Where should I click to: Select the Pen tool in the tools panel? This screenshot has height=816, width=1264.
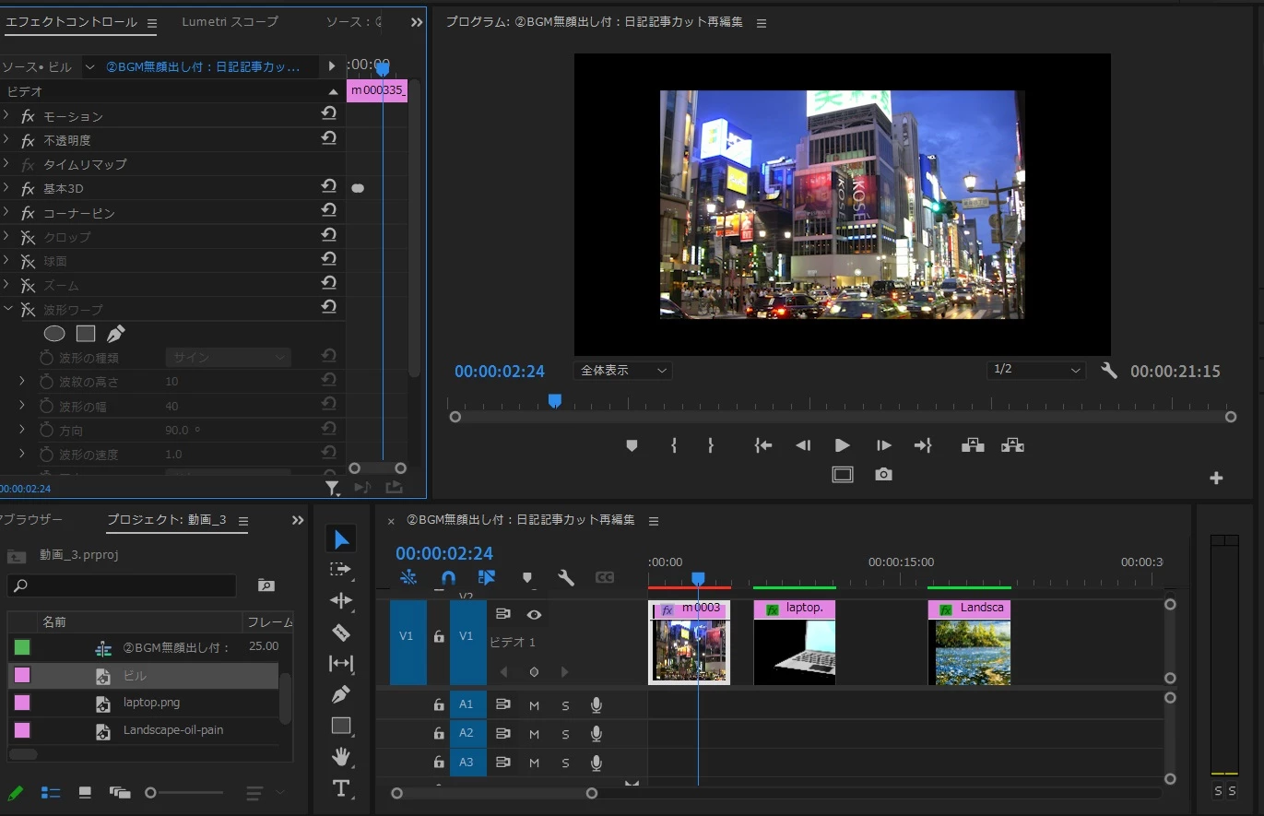pyautogui.click(x=341, y=694)
